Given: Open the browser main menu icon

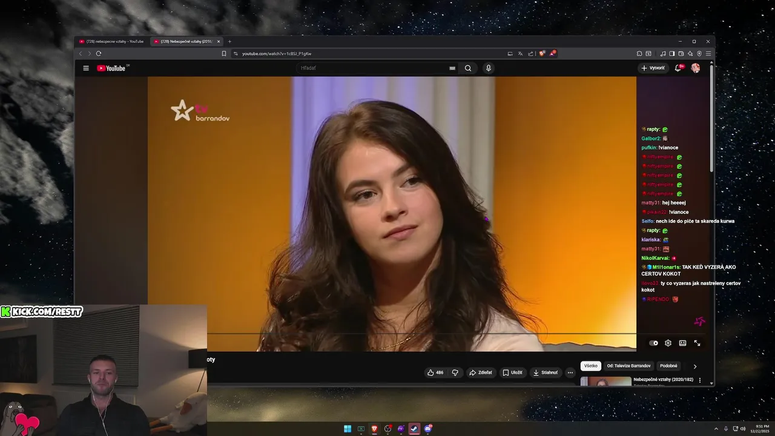Looking at the screenshot, I should [708, 53].
